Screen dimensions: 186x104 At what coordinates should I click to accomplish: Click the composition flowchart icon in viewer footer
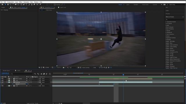pyautogui.click(x=106, y=68)
